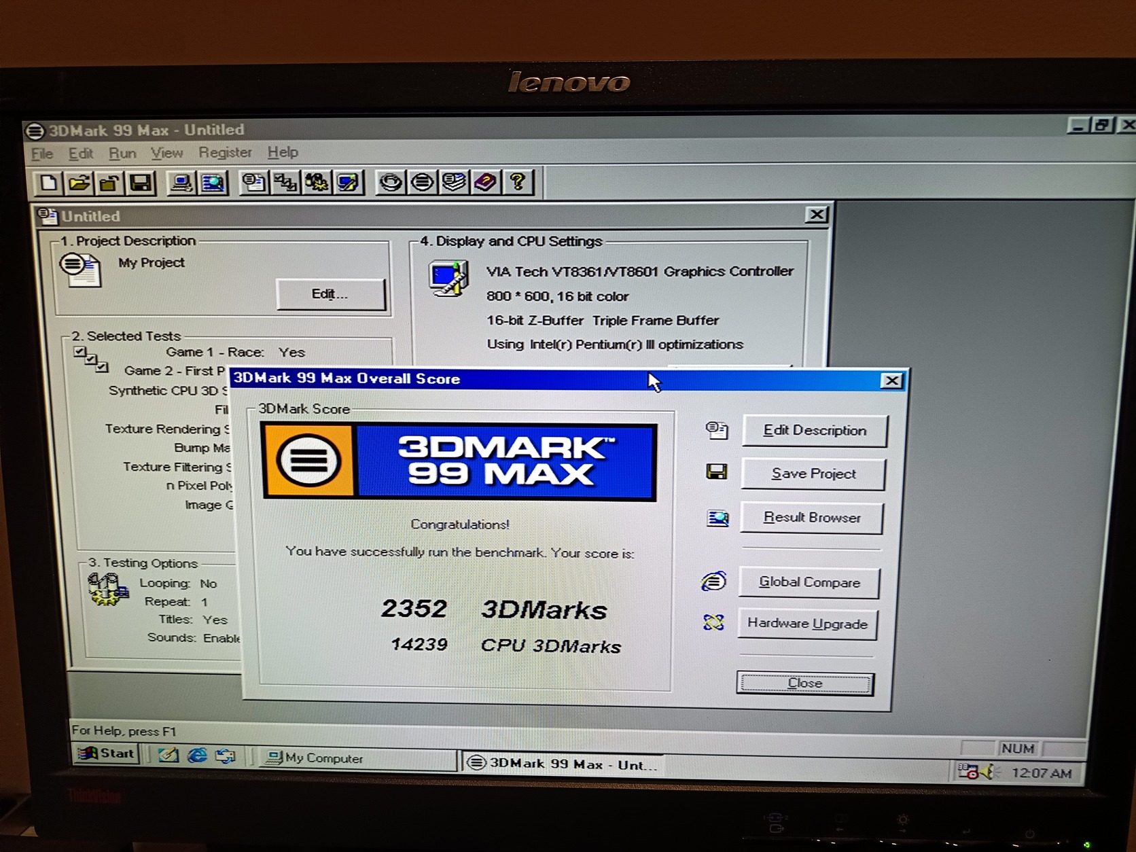Close the Untitled project window with X
Screen dimensions: 1136x852
click(x=817, y=215)
